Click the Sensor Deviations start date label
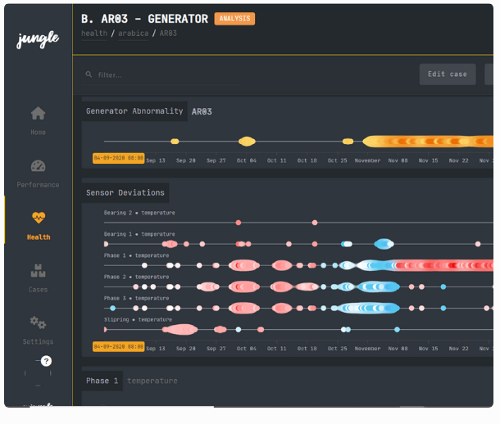The width and height of the screenshot is (500, 424). tap(119, 347)
